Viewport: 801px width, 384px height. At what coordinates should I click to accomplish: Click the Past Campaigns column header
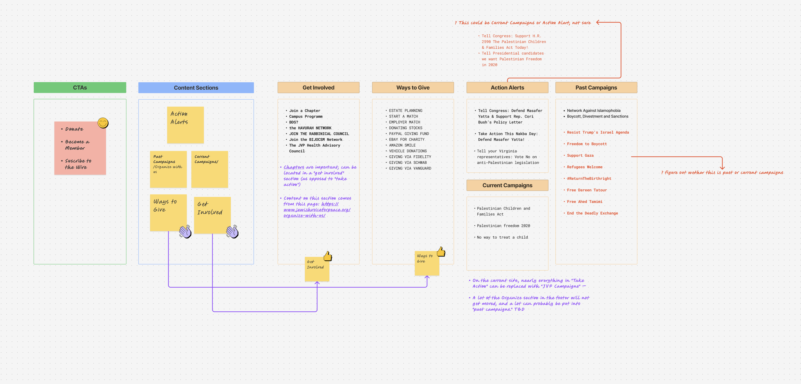coord(596,87)
